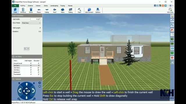Open the Draw Mode dropdown

(x=31, y=23)
